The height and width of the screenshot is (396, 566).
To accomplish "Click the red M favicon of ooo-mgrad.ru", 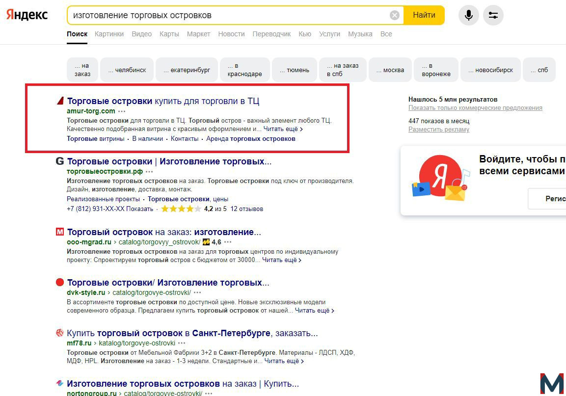I will 60,232.
